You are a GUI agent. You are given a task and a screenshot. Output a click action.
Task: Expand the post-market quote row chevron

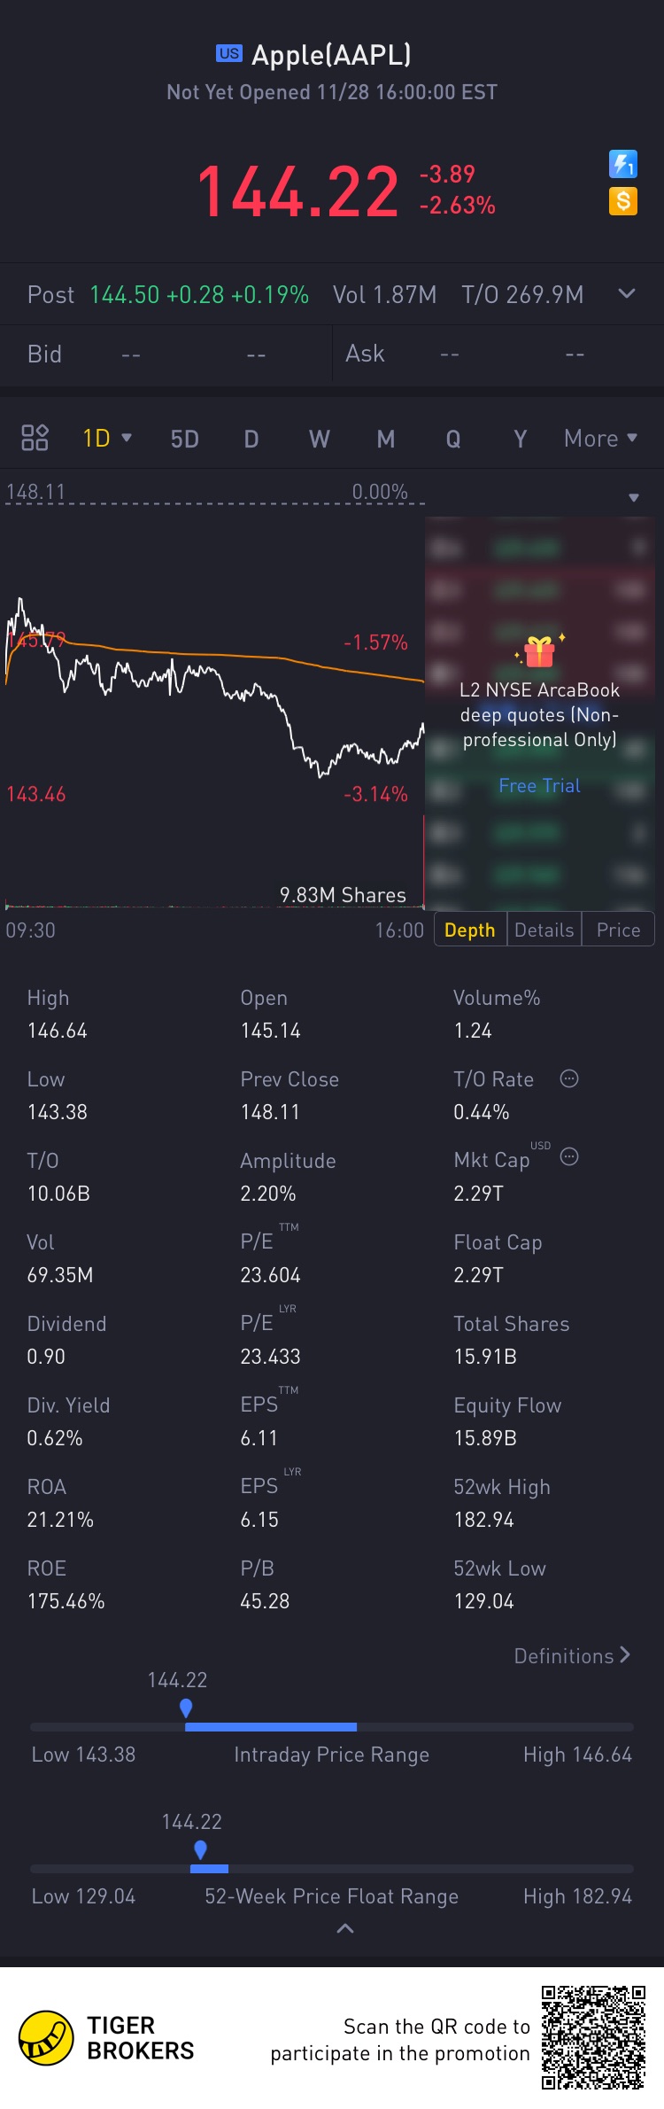(x=627, y=293)
